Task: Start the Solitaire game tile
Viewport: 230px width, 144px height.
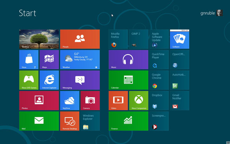Action: coord(179,39)
